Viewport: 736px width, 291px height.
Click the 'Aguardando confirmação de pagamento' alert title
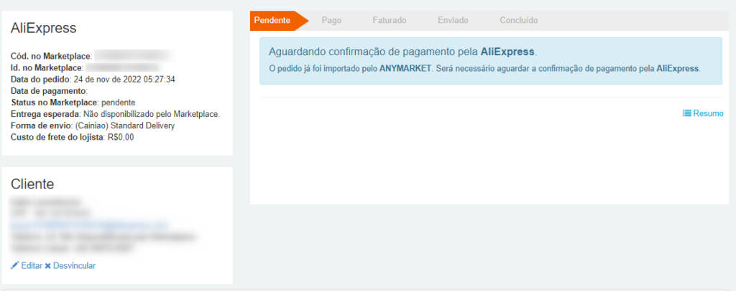[402, 52]
